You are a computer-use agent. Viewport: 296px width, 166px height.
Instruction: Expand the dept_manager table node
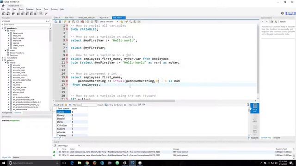[8, 38]
